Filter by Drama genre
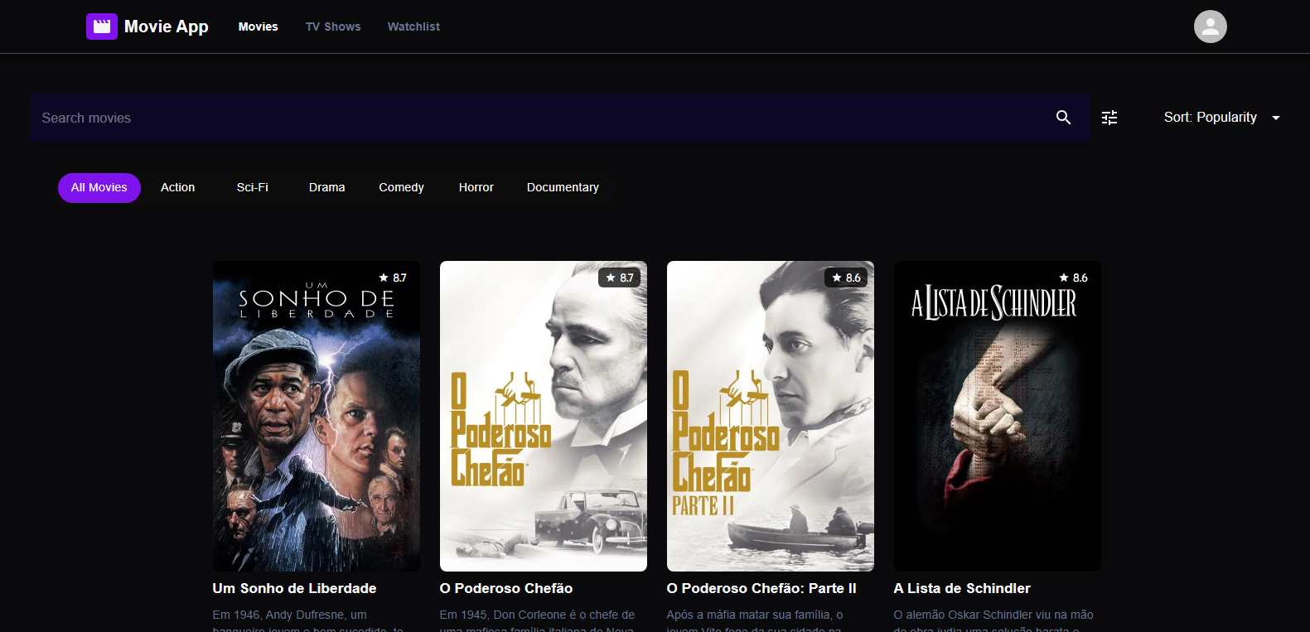Image resolution: width=1310 pixels, height=632 pixels. pyautogui.click(x=327, y=187)
